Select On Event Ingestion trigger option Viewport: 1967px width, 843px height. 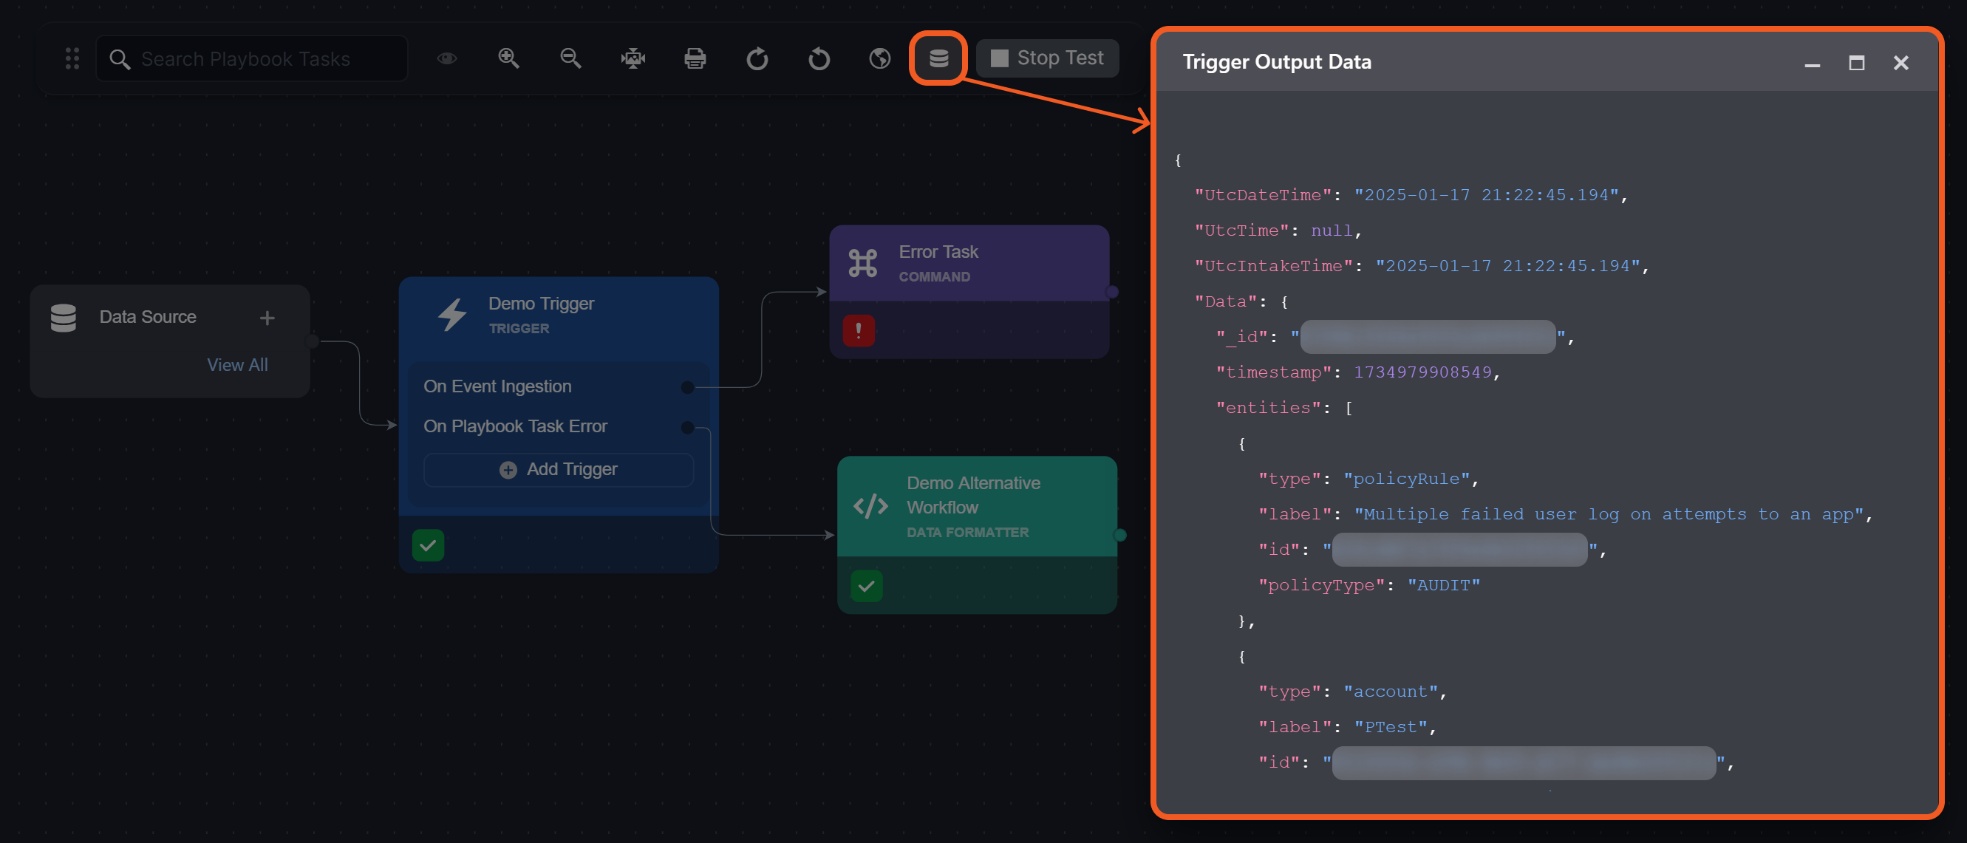[x=497, y=386]
